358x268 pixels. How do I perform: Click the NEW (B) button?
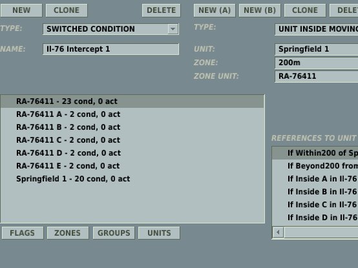click(x=260, y=10)
